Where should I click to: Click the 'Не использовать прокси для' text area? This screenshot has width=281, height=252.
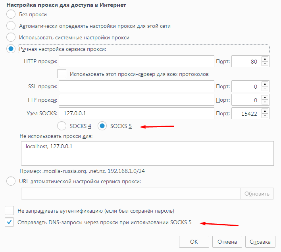coord(147,153)
